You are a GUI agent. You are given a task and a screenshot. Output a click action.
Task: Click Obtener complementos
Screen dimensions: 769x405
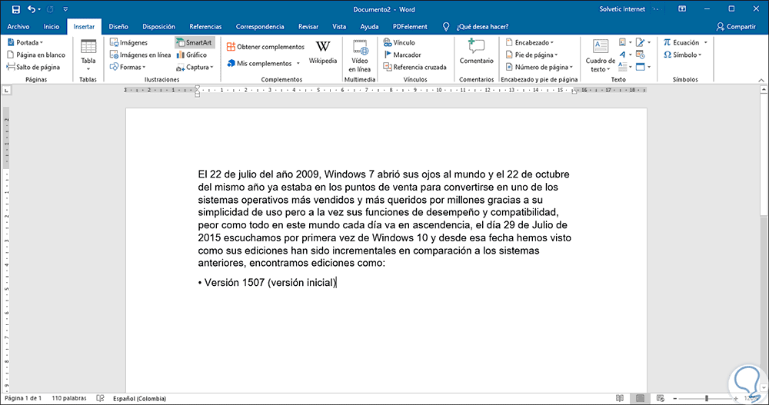265,47
